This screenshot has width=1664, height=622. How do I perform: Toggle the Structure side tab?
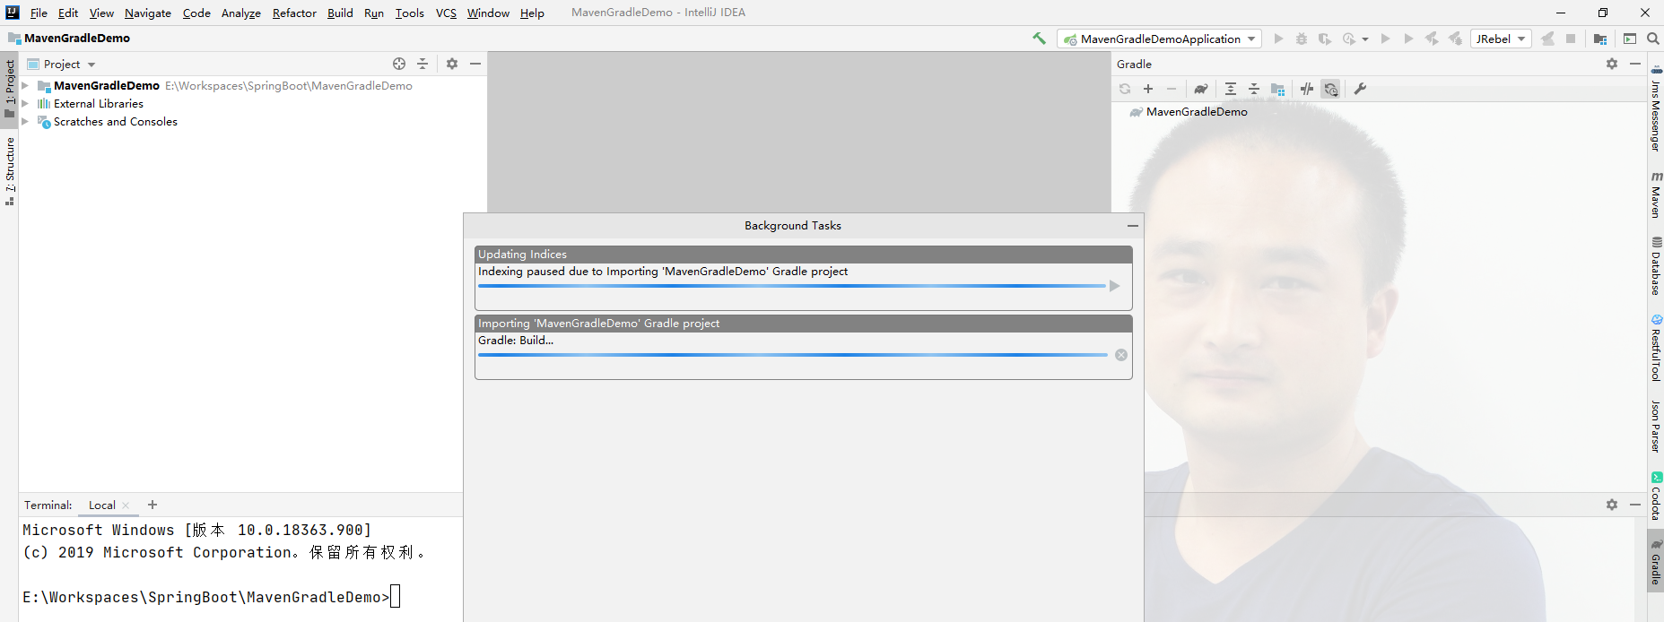[x=10, y=171]
